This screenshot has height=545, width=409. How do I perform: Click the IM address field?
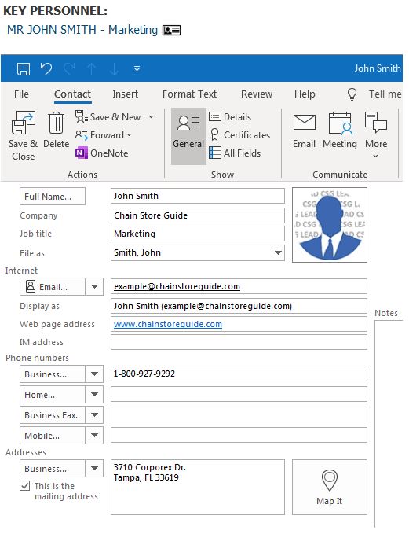pyautogui.click(x=239, y=342)
